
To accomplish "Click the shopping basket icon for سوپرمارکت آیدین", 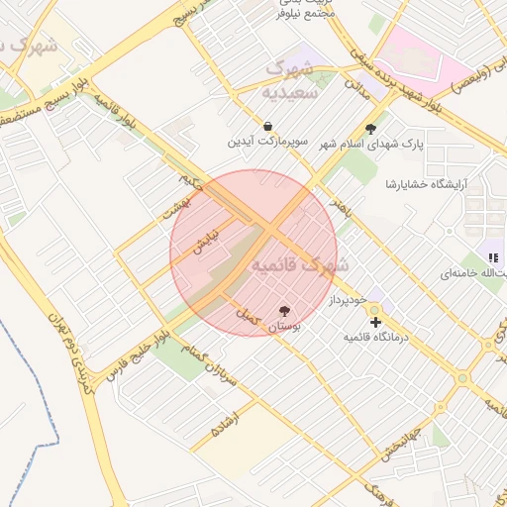I will coord(268,126).
